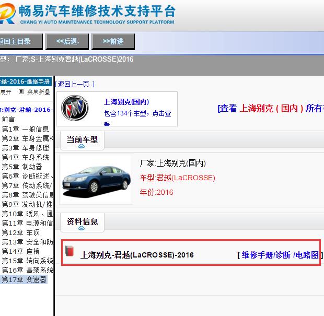Click the blue LaCrosse car thumbnail
This screenshot has height=316, width=324.
coord(96,179)
